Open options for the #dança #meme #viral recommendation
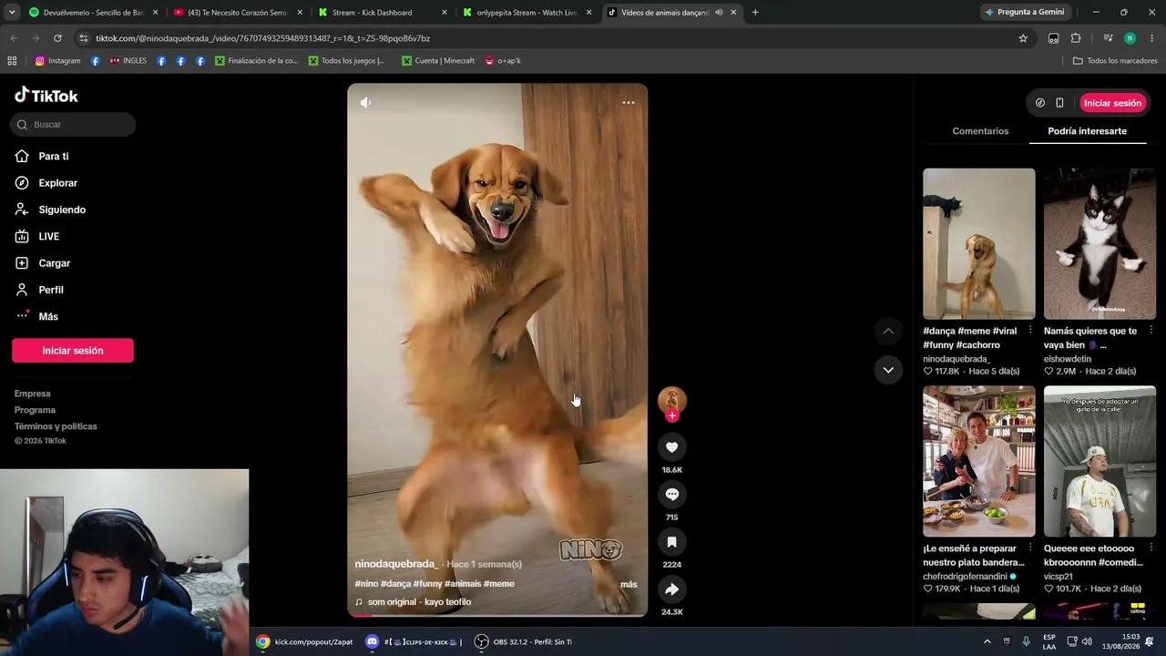The width and height of the screenshot is (1166, 656). [x=1030, y=331]
